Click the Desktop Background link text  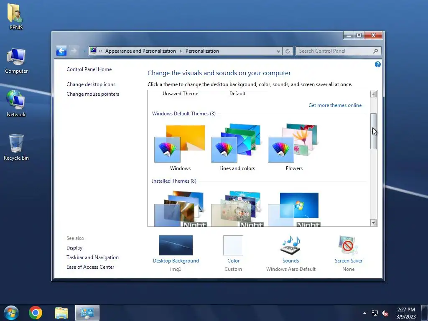click(176, 261)
